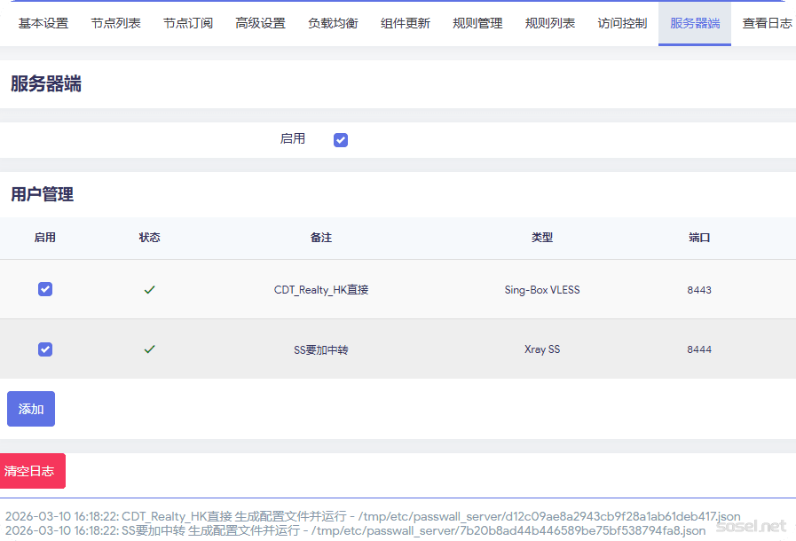The height and width of the screenshot is (541, 796).
Task: Open the 高级设置 tab
Action: point(261,23)
